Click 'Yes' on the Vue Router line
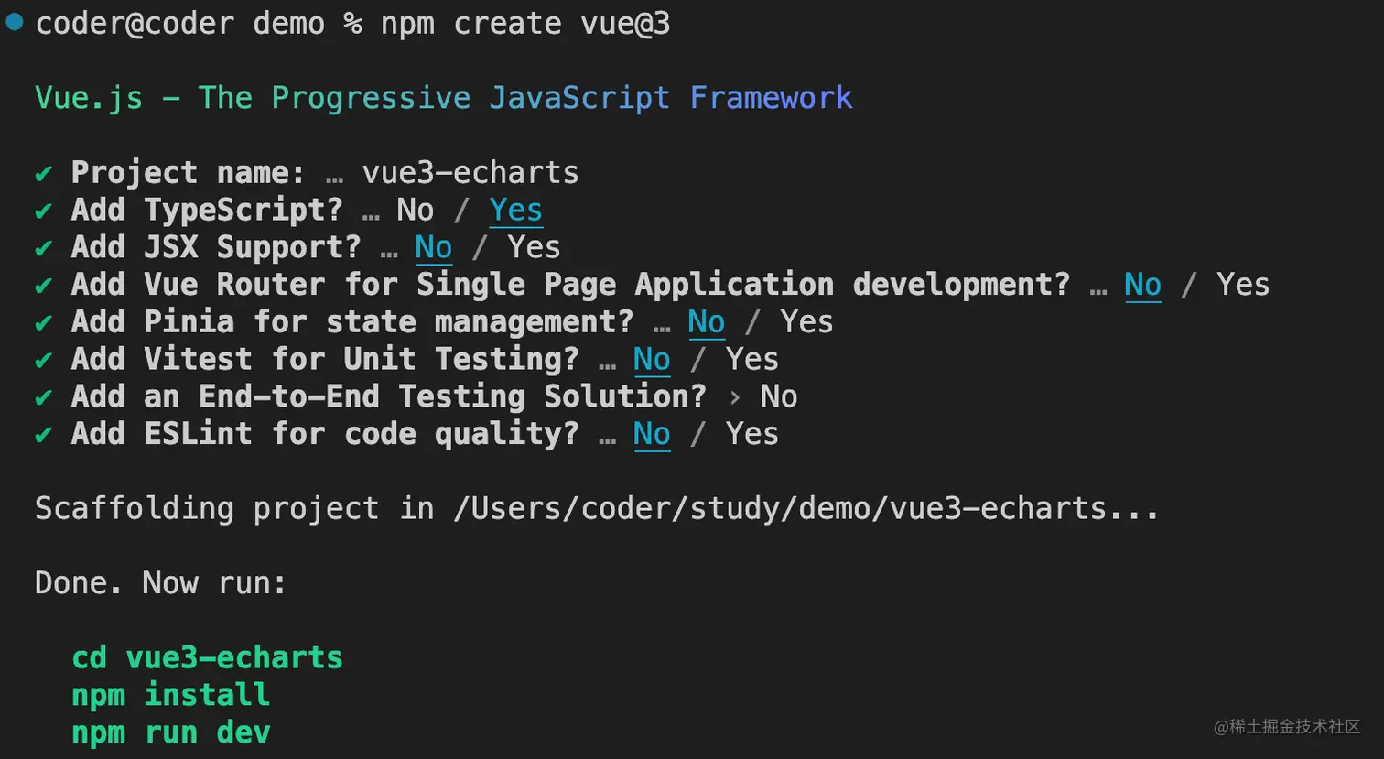This screenshot has height=759, width=1384. pos(1243,285)
